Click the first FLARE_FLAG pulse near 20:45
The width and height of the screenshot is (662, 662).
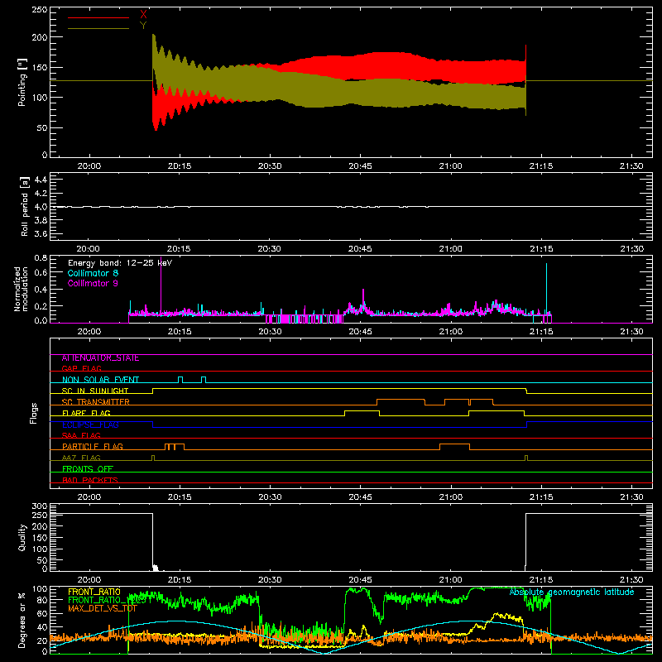[362, 413]
